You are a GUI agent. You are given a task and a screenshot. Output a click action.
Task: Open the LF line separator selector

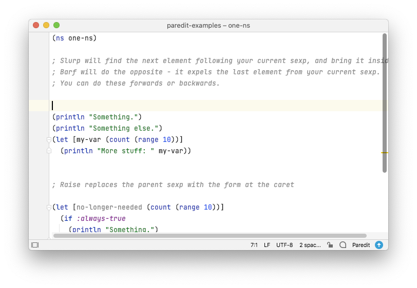point(267,245)
